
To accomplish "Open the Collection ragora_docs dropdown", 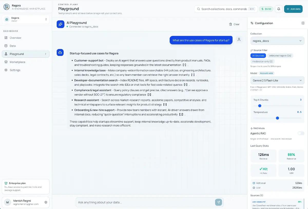I will [x=277, y=41].
